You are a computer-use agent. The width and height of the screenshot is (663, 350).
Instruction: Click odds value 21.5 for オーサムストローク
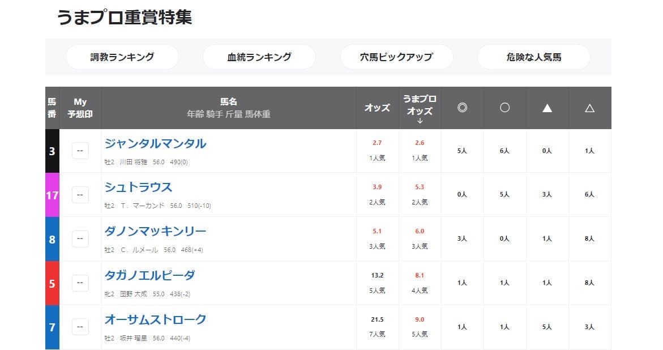tap(377, 319)
